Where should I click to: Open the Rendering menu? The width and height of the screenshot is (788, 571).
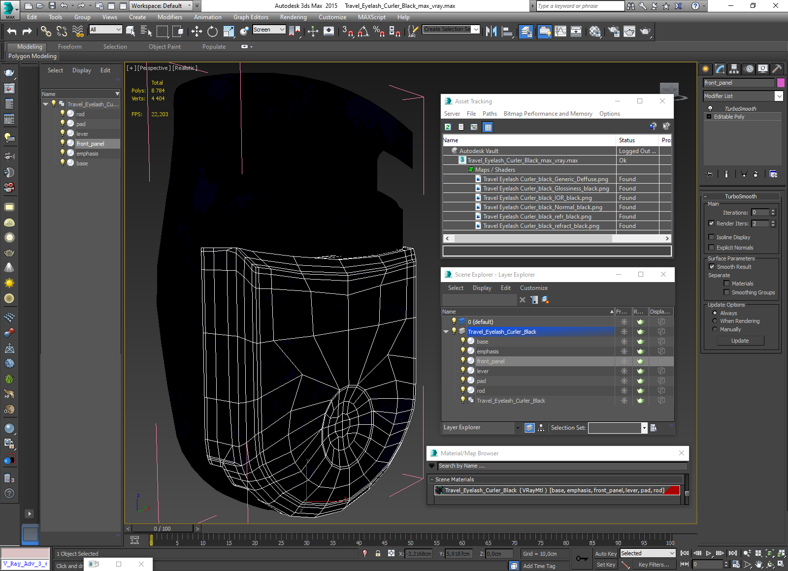[293, 17]
